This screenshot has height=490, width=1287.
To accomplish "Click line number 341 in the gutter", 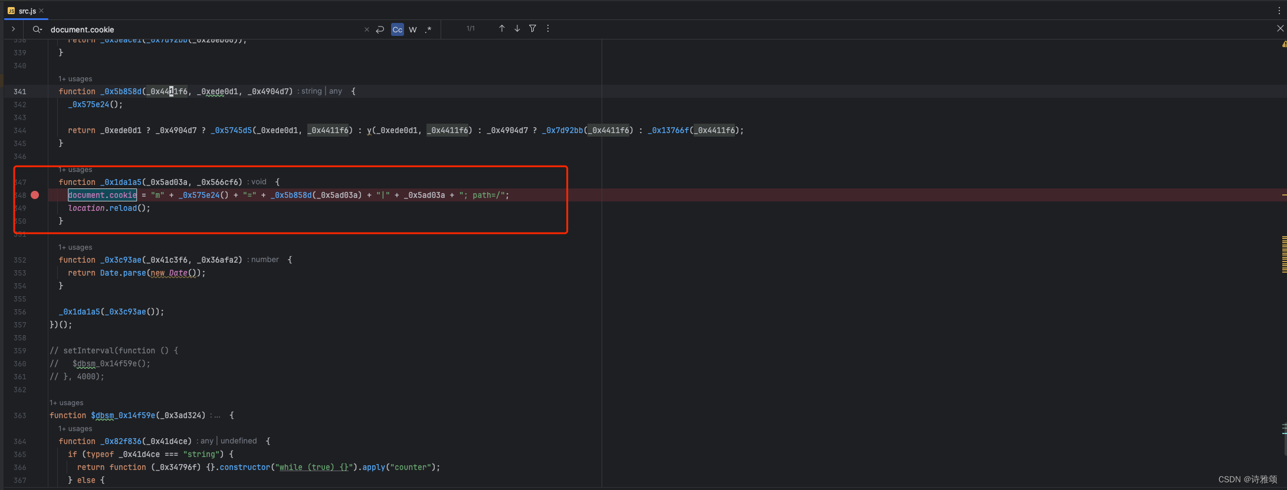I will [20, 91].
